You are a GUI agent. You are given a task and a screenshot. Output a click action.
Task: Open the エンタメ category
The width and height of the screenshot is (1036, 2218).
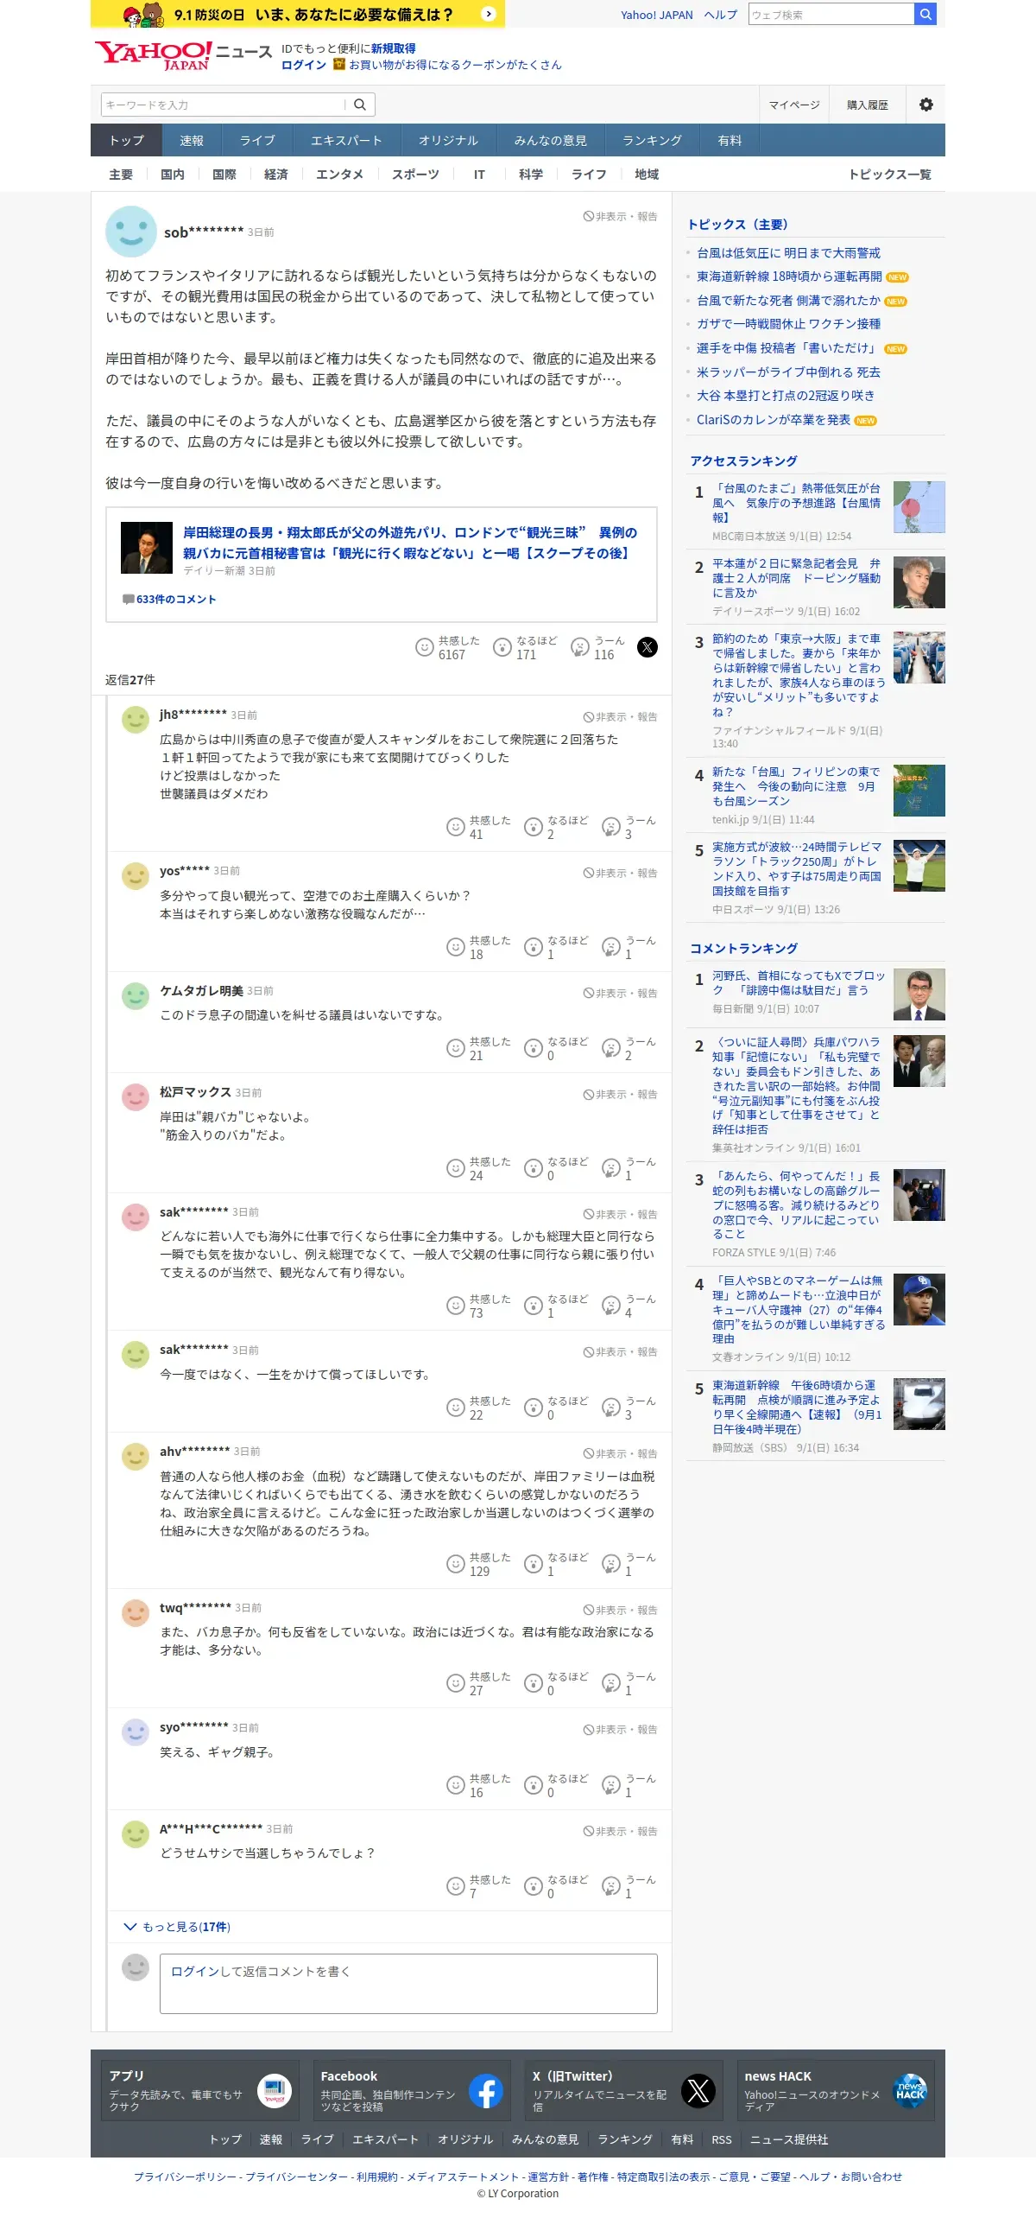[x=339, y=175]
